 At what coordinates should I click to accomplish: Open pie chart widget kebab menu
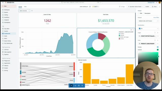point(133,30)
